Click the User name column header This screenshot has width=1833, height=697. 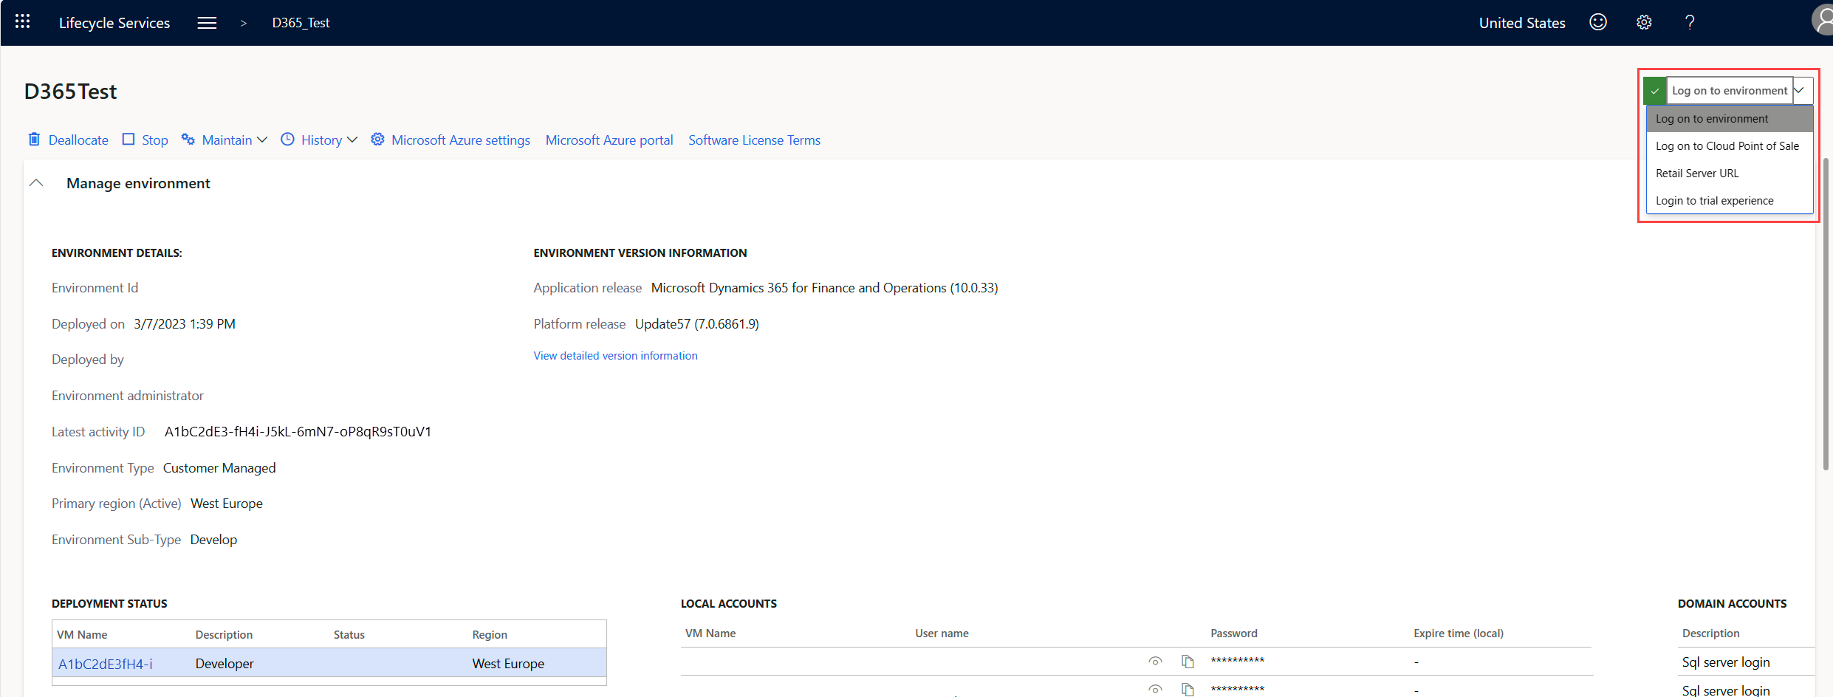coord(942,634)
